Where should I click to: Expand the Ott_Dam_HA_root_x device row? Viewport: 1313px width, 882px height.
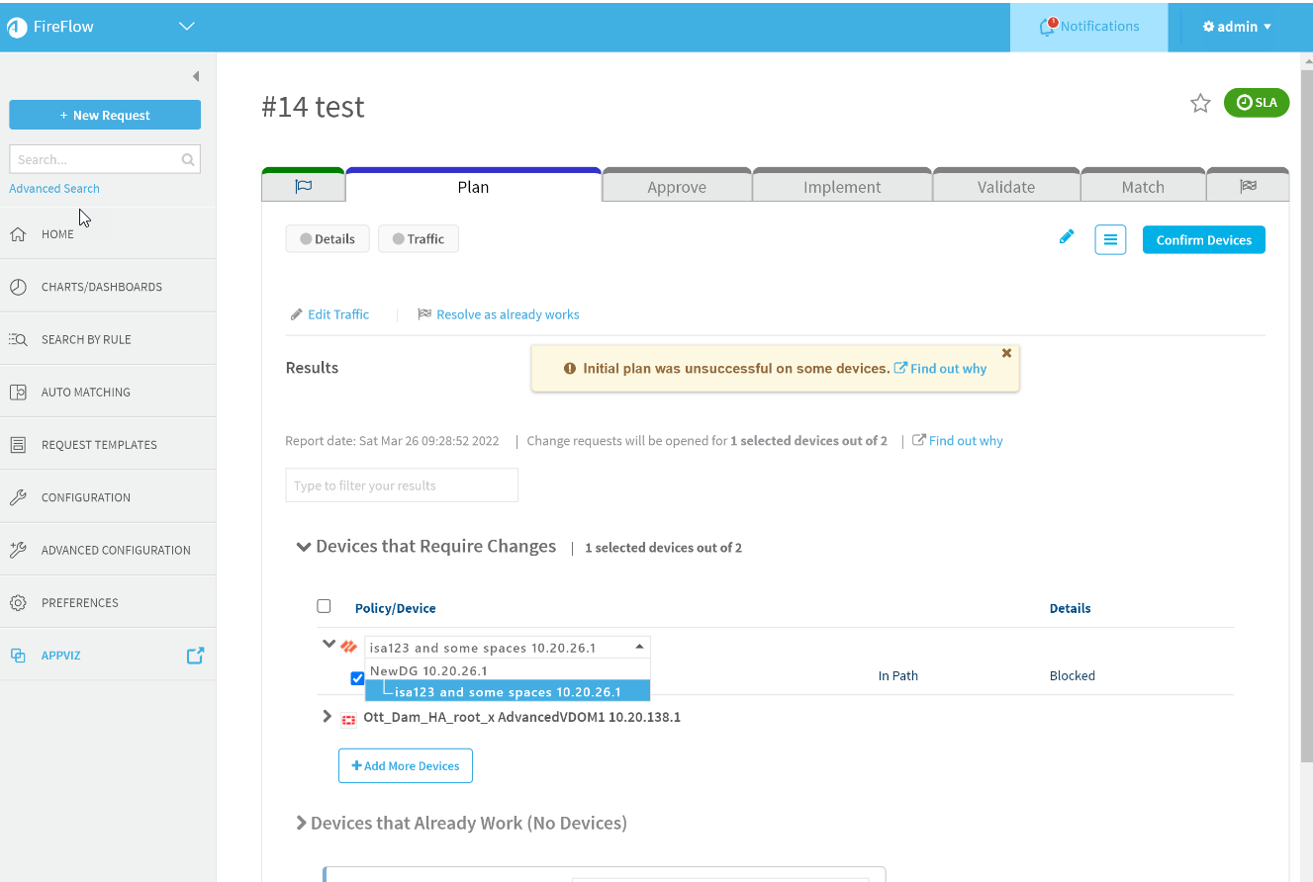pyautogui.click(x=328, y=717)
